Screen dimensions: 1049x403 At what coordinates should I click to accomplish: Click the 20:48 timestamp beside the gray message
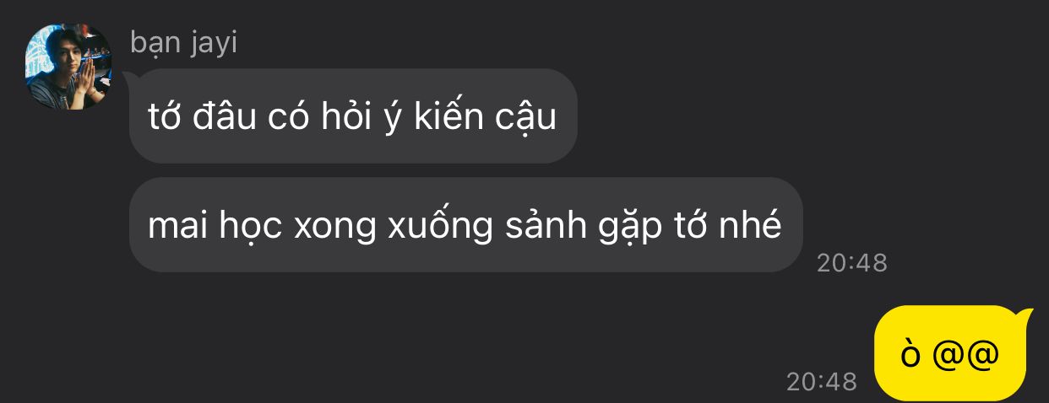click(852, 263)
